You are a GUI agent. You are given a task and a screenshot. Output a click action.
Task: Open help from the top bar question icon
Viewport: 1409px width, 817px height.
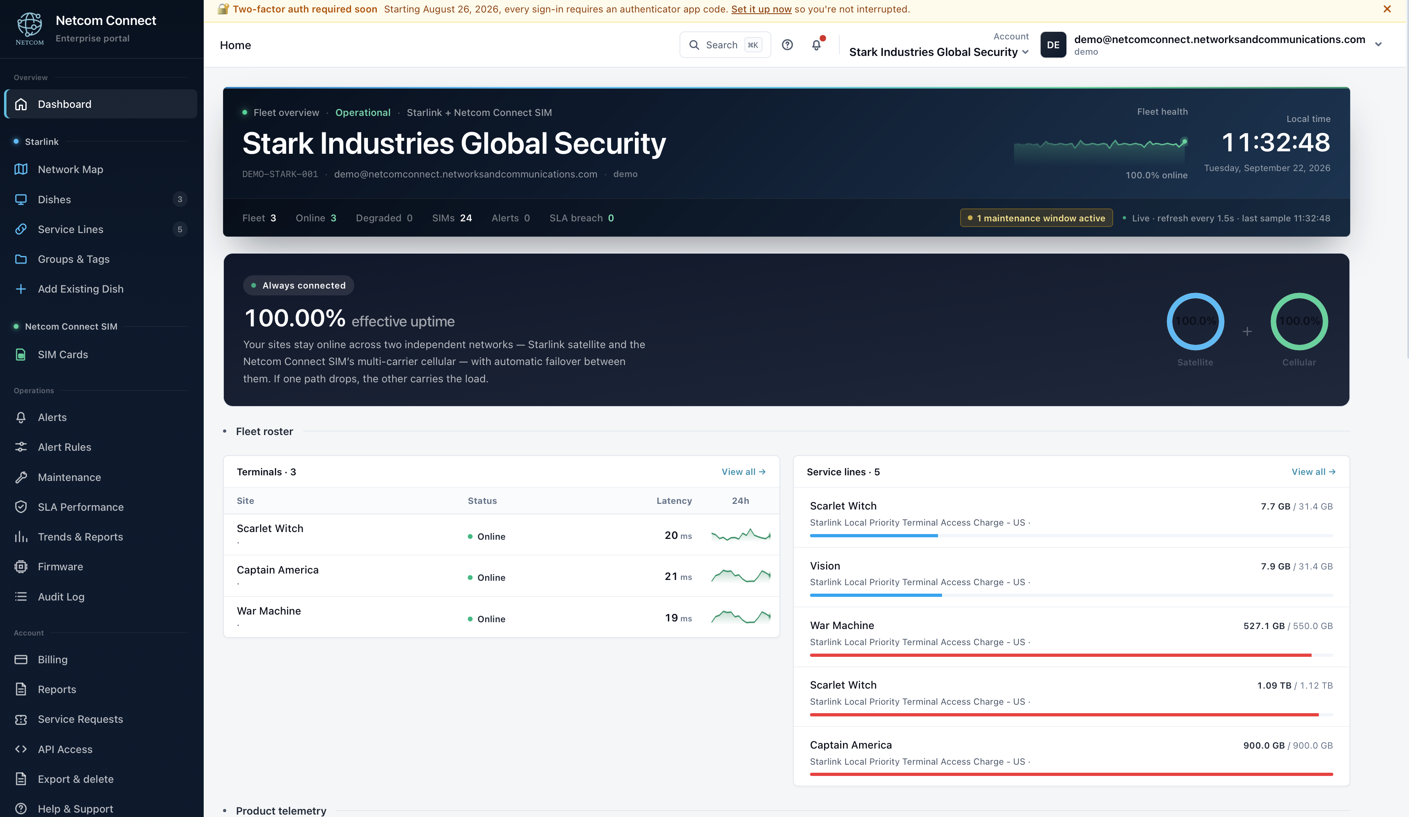pyautogui.click(x=787, y=45)
